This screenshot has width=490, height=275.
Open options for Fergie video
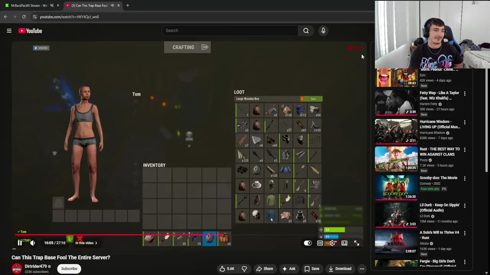465,262
